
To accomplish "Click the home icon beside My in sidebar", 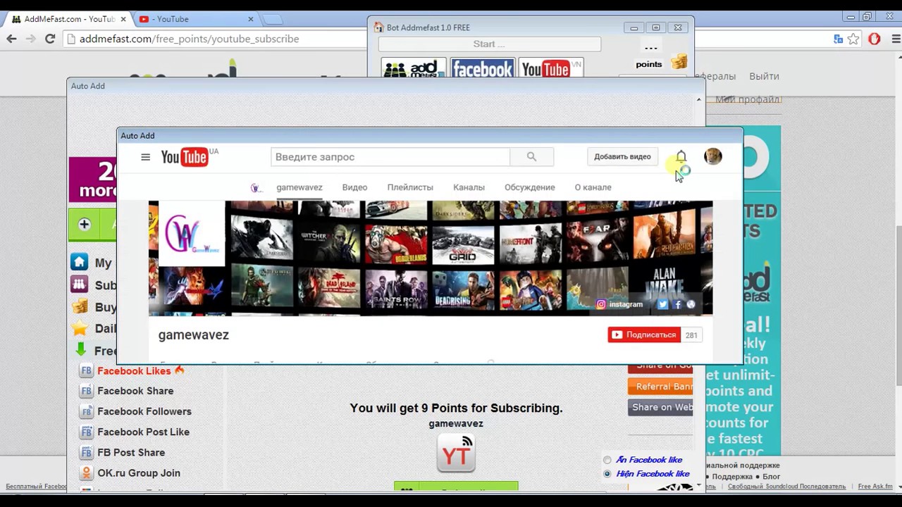I will pos(79,263).
